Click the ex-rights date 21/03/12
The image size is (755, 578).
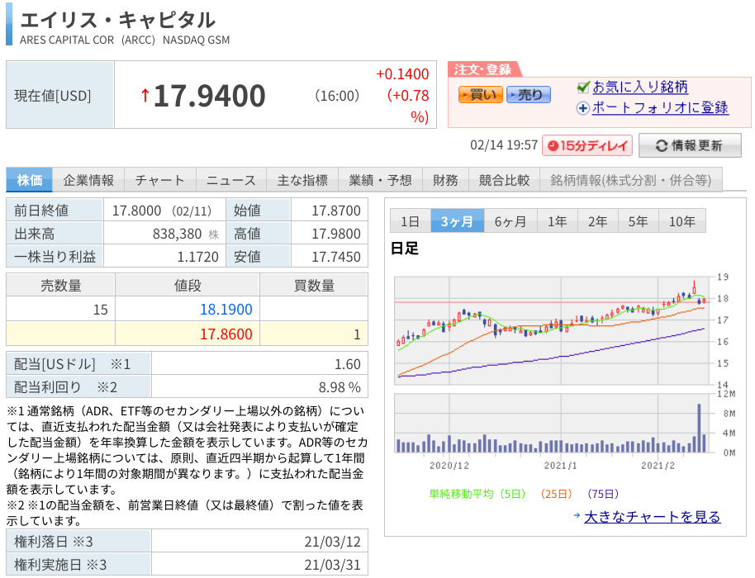tap(332, 542)
